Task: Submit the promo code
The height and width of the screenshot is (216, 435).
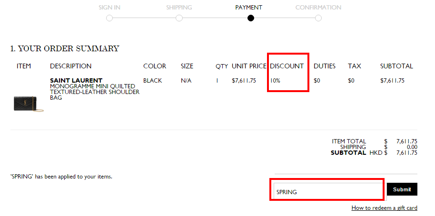Action: (x=402, y=189)
